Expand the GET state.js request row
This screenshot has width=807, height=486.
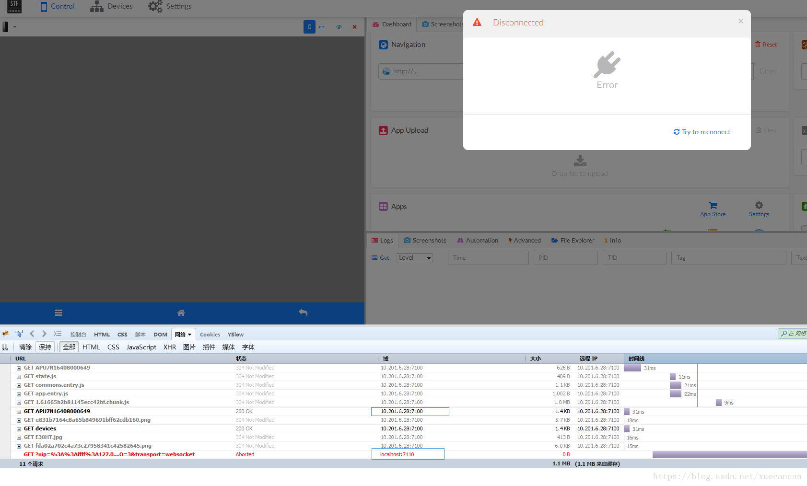tap(19, 377)
